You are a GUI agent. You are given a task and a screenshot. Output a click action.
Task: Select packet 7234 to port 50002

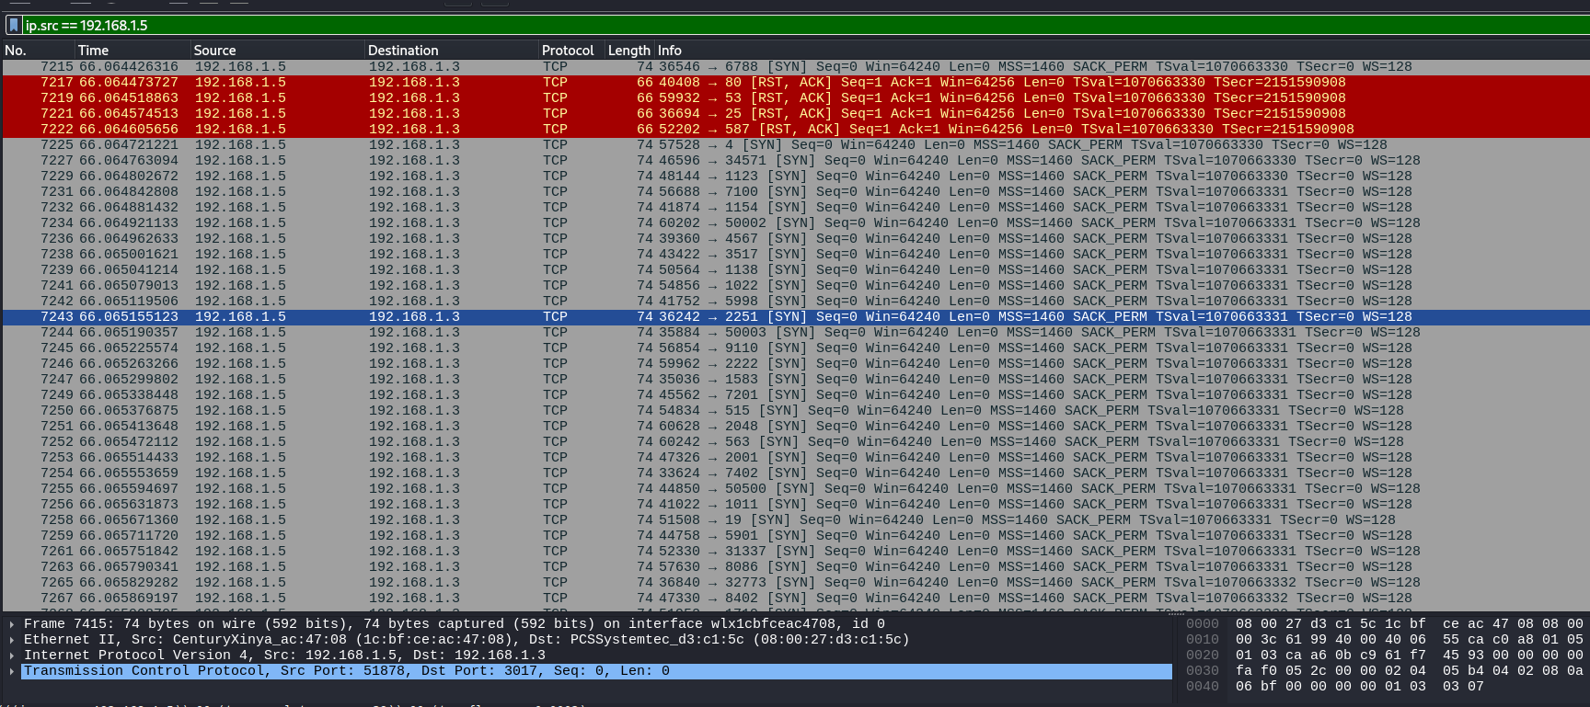[796, 223]
